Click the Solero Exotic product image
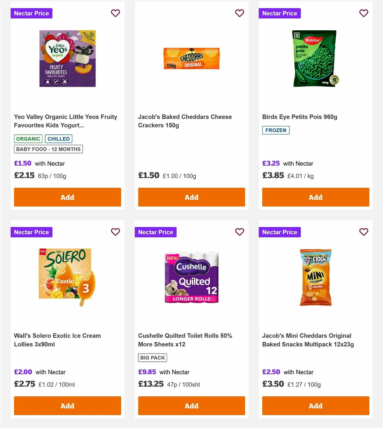383x428 pixels. pyautogui.click(x=67, y=276)
